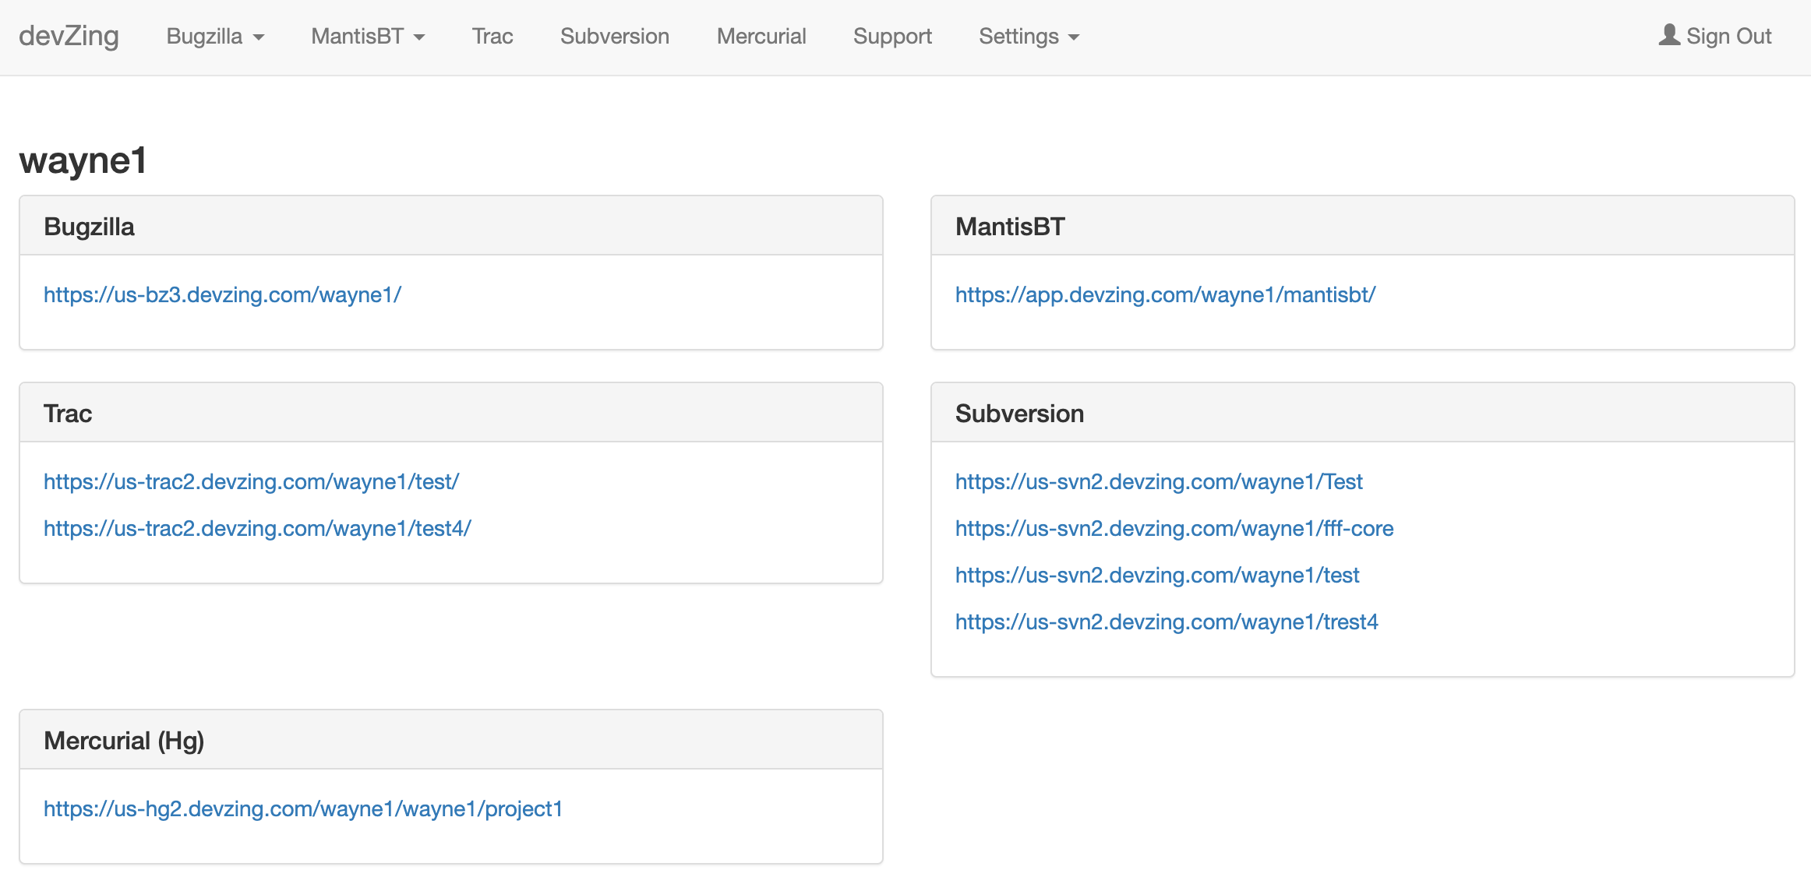
Task: Open the Trac wayne1/test4/ link
Action: click(257, 529)
